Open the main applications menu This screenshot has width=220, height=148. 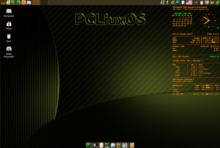click(2, 2)
